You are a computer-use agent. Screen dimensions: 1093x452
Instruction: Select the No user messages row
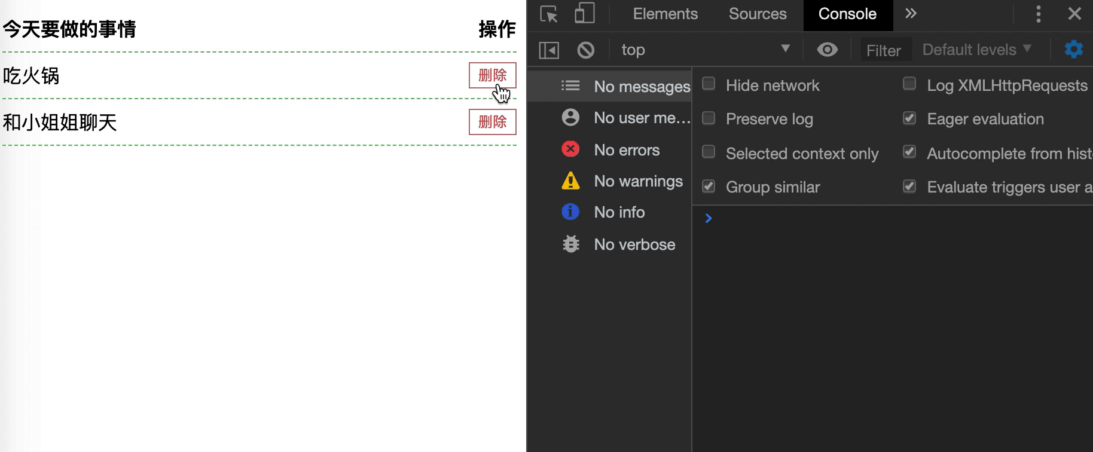(x=609, y=118)
